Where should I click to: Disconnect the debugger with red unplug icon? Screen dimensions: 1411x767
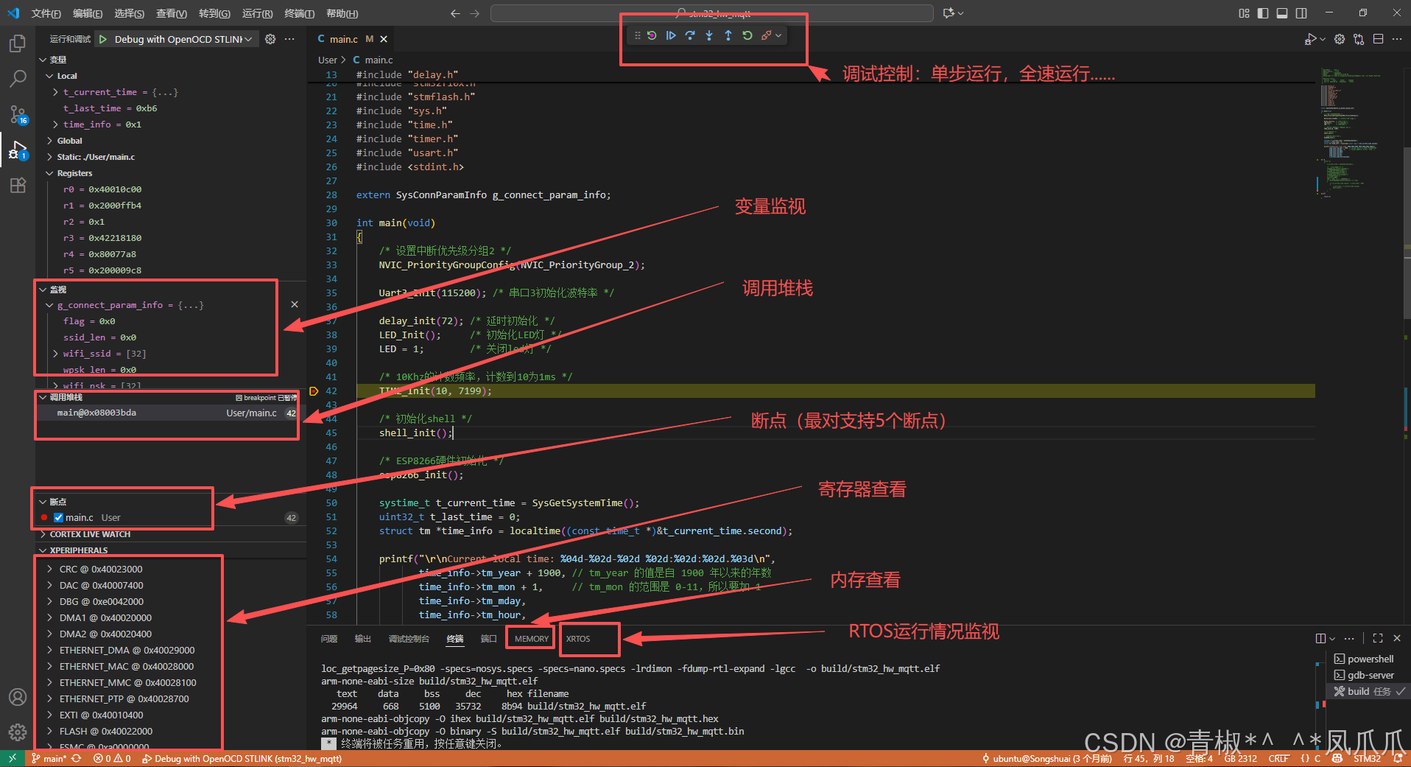coord(767,35)
